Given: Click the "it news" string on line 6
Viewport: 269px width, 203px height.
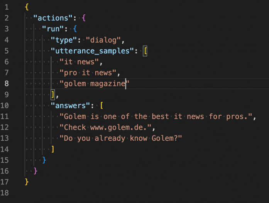Looking at the screenshot, I should pyautogui.click(x=79, y=62).
